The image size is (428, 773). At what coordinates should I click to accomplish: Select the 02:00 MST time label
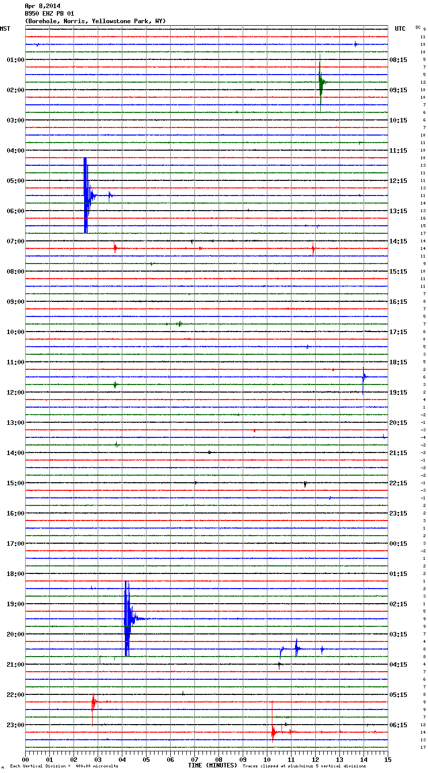click(x=15, y=90)
